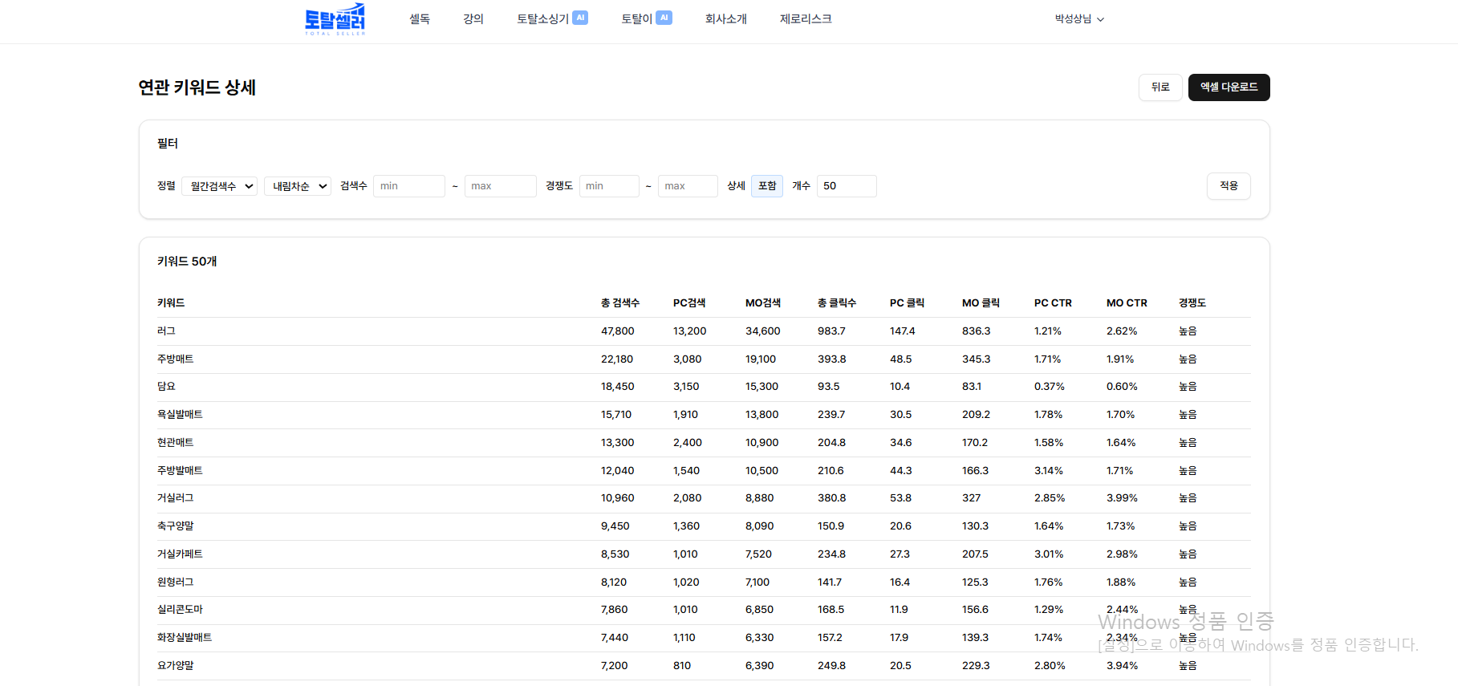Open the 내림차순 order dropdown
1458x686 pixels.
tap(298, 186)
